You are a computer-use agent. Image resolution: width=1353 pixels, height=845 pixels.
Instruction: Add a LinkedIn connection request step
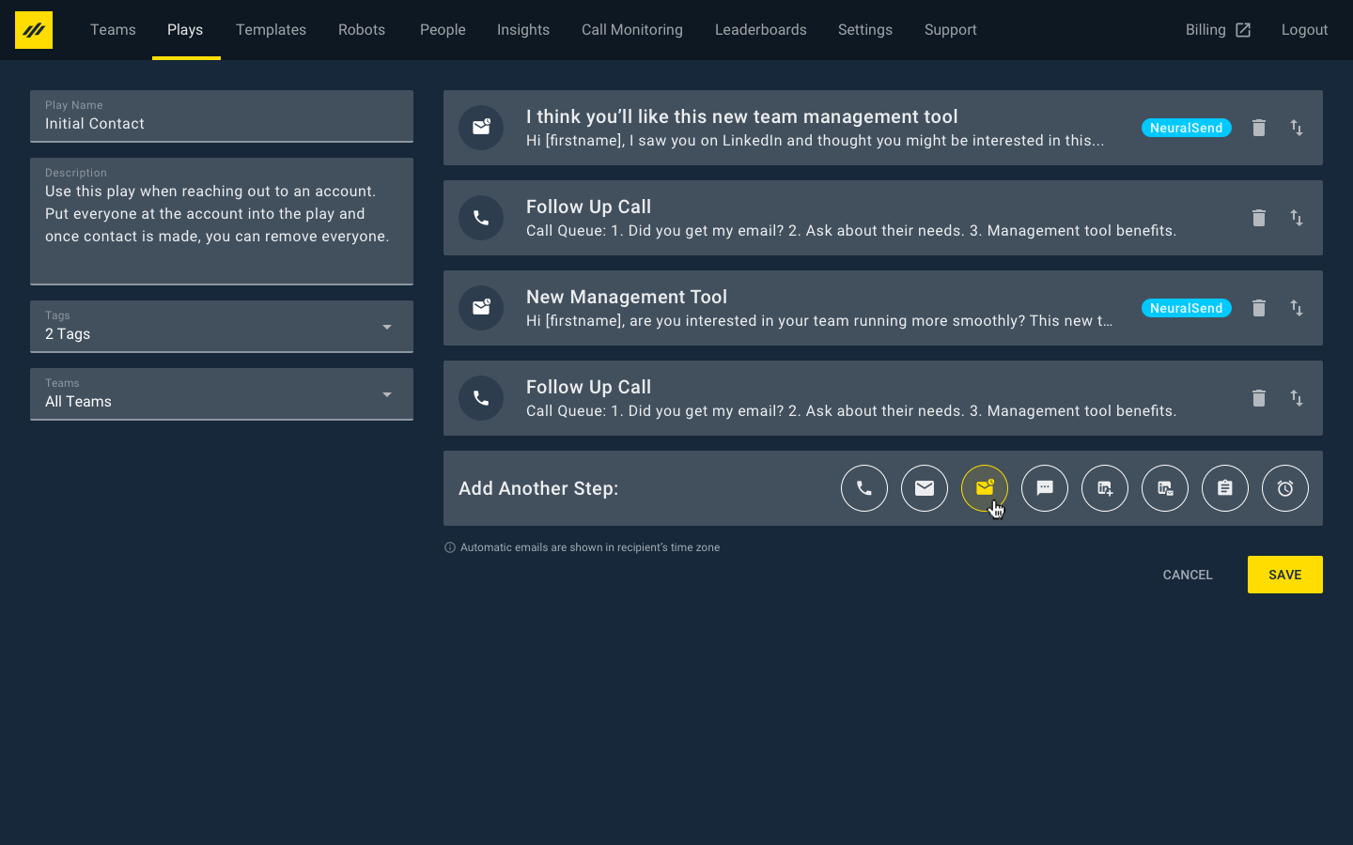(x=1104, y=488)
